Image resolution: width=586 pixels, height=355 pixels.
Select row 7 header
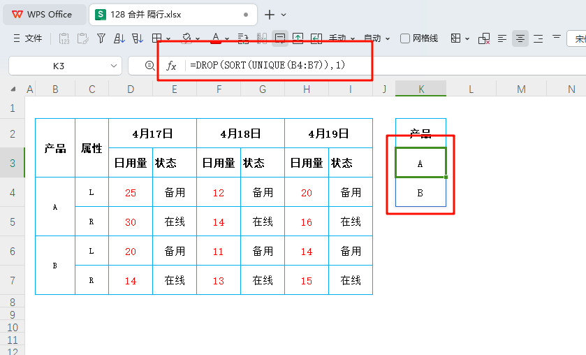13,280
